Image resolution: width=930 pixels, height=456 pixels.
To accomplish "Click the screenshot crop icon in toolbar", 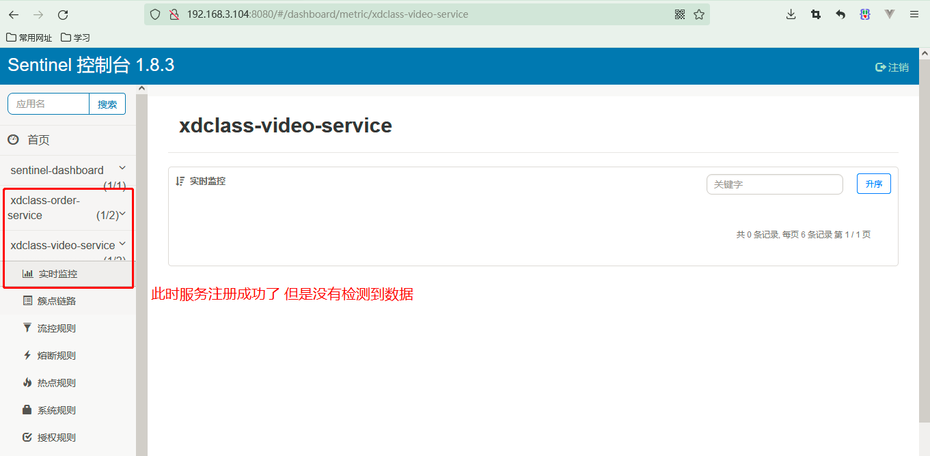I will 816,14.
